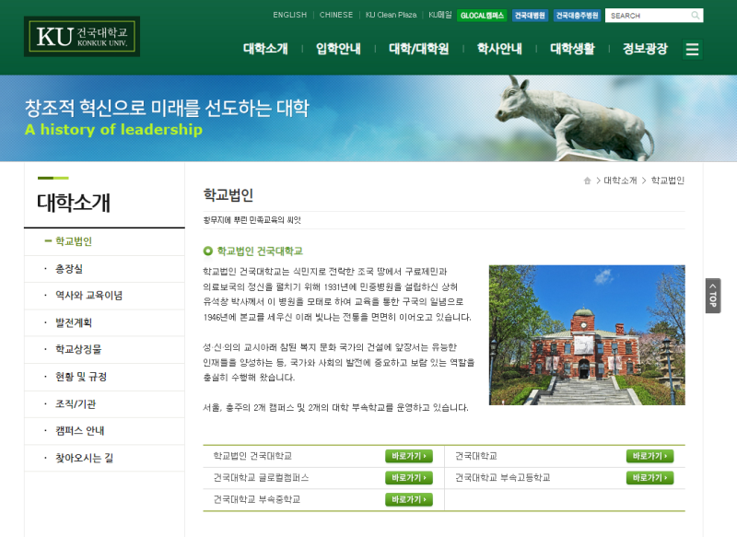Open the 건국대병원 badge link
This screenshot has height=537, width=737.
[530, 16]
